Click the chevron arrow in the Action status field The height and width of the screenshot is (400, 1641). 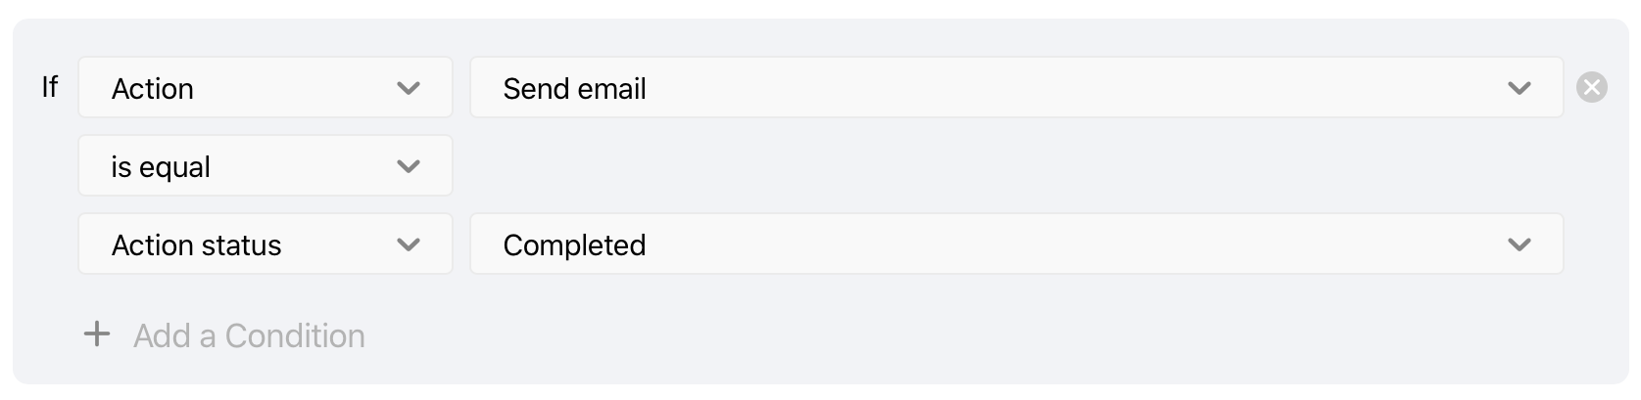409,244
